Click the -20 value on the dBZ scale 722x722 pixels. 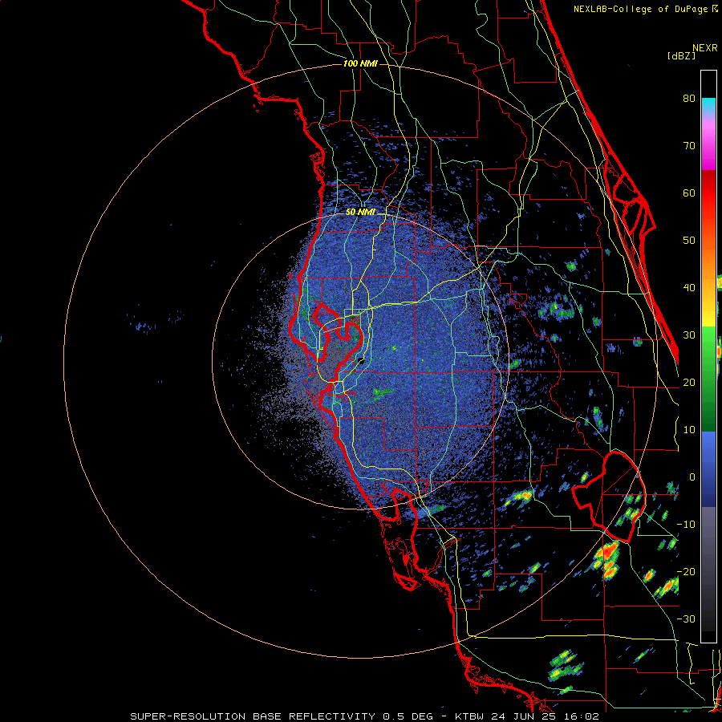(x=686, y=572)
